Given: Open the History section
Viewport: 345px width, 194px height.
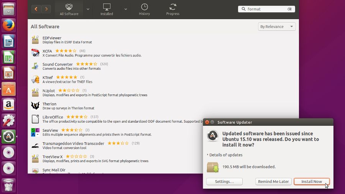Looking at the screenshot, I should pos(145,10).
